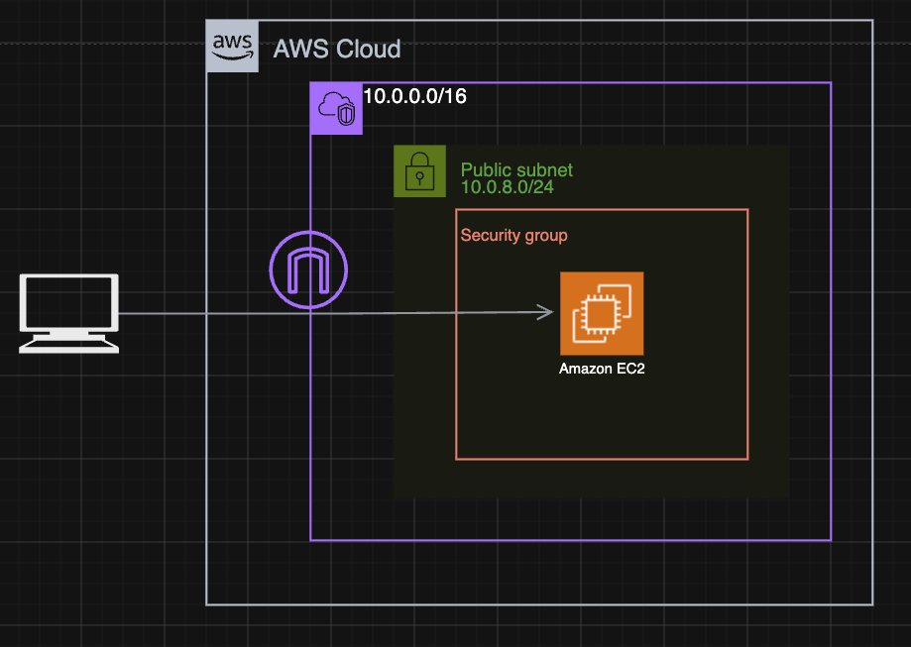This screenshot has width=911, height=647.
Task: Click the client computer icon
Action: (x=69, y=314)
